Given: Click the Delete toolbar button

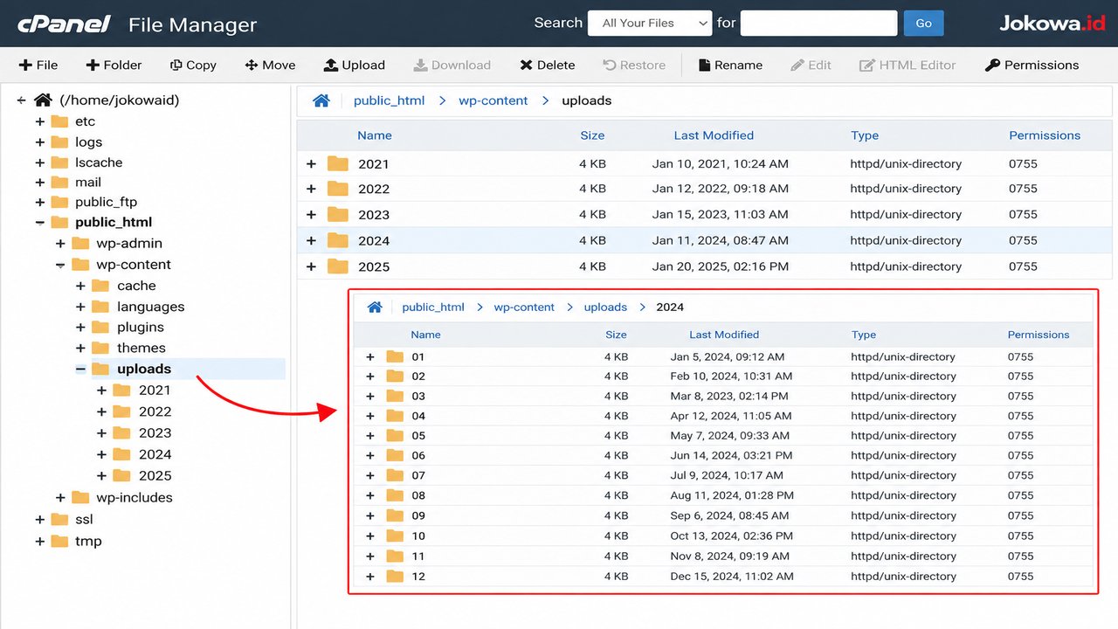Looking at the screenshot, I should [x=548, y=65].
